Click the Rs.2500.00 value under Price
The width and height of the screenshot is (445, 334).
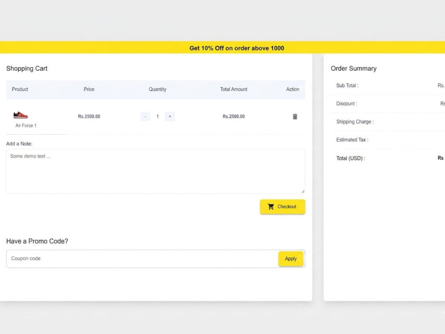coord(89,116)
